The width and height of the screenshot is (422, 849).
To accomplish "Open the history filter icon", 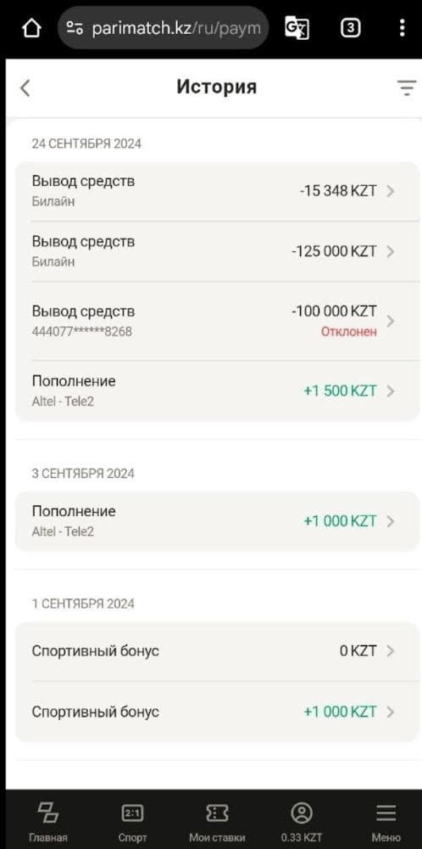I will coord(407,88).
